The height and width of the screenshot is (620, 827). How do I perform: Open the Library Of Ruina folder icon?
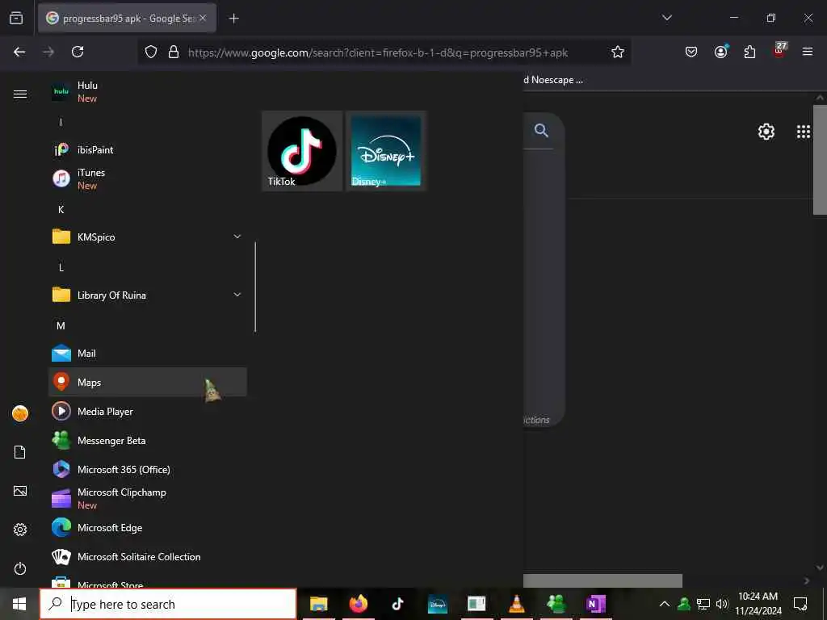61,295
